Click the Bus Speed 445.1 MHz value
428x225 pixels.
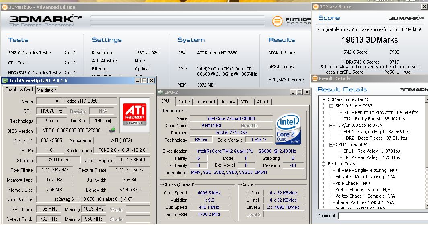point(209,207)
